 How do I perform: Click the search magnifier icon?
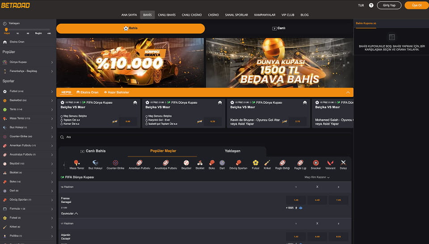pyautogui.click(x=62, y=137)
